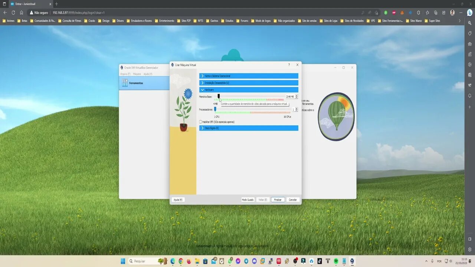Click the Cancelar button
475x267 pixels.
293,200
